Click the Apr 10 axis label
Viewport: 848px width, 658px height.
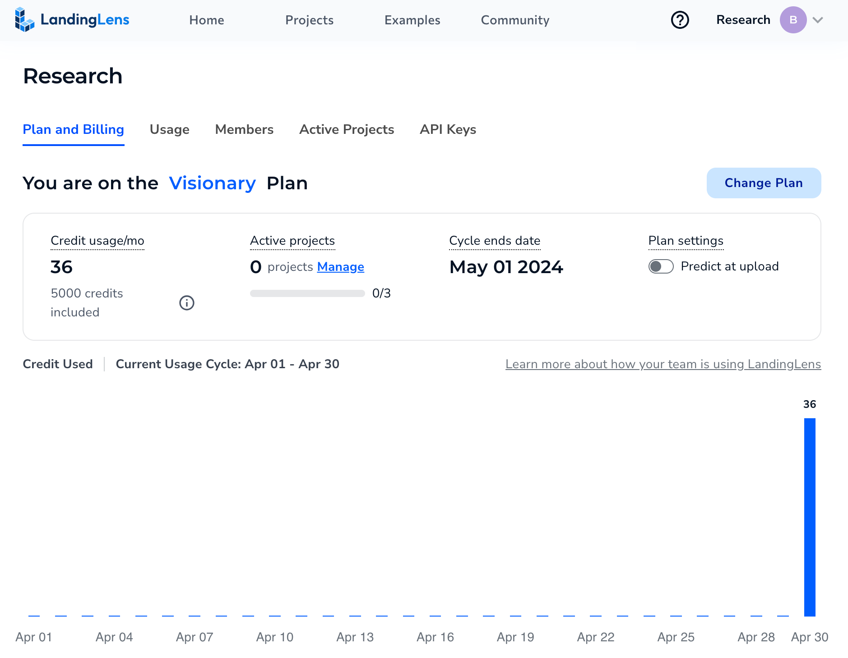click(x=275, y=637)
